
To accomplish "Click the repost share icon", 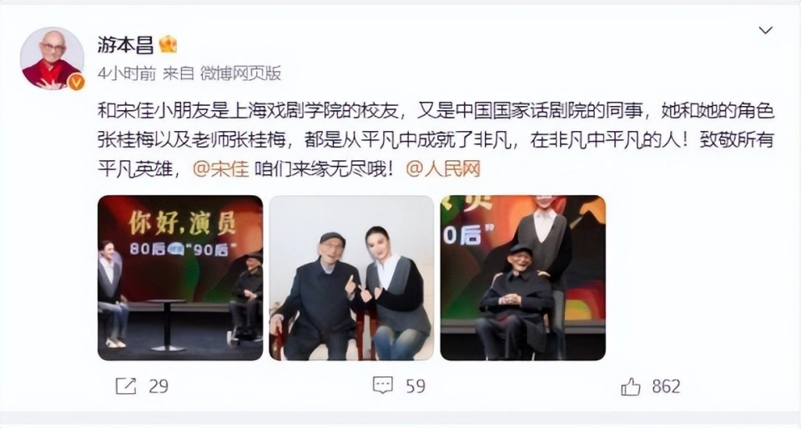I will [x=126, y=386].
